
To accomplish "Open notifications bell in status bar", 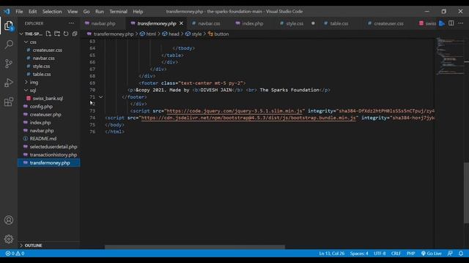I will coord(461,254).
